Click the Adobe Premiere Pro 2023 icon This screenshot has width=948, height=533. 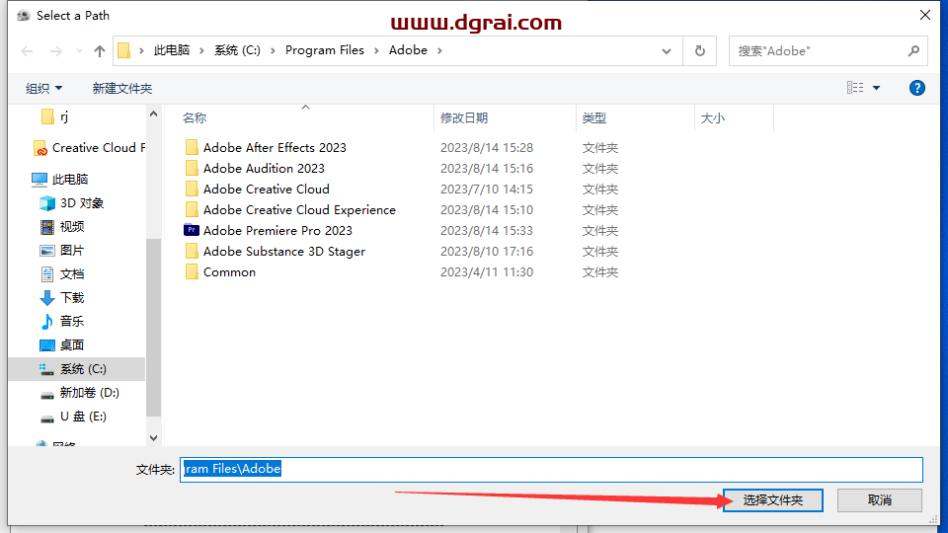[192, 230]
